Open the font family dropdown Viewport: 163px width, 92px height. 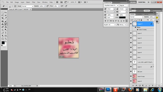click(x=118, y=5)
